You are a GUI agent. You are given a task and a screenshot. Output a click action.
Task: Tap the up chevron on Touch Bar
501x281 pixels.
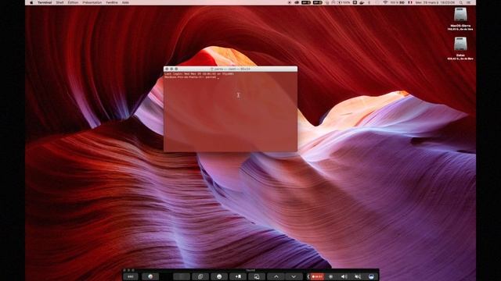[x=276, y=276]
